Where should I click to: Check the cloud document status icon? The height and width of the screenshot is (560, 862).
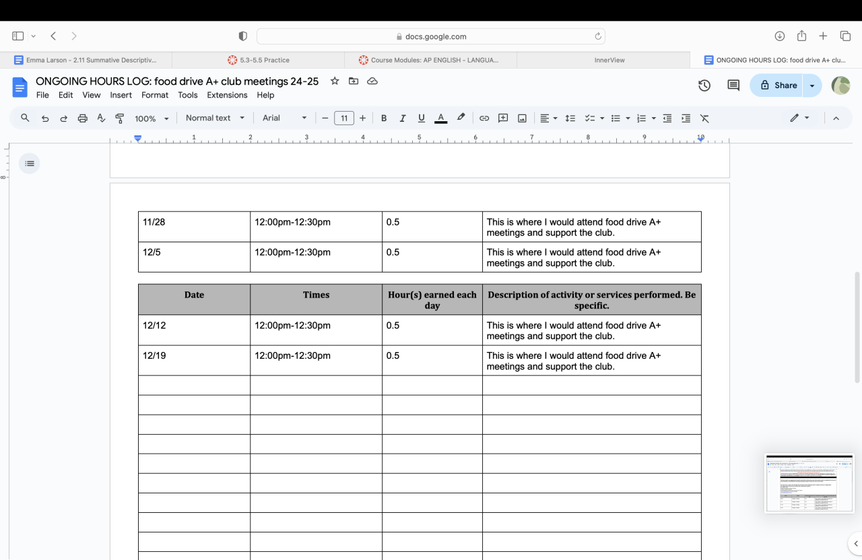(x=372, y=81)
